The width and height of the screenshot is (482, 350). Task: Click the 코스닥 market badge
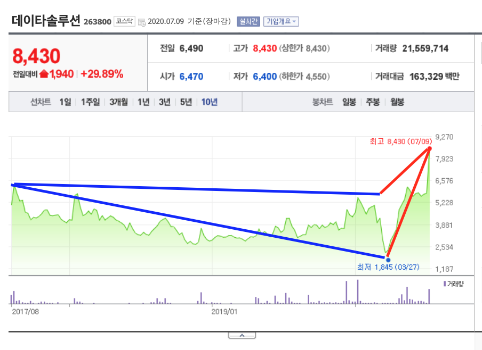(124, 21)
